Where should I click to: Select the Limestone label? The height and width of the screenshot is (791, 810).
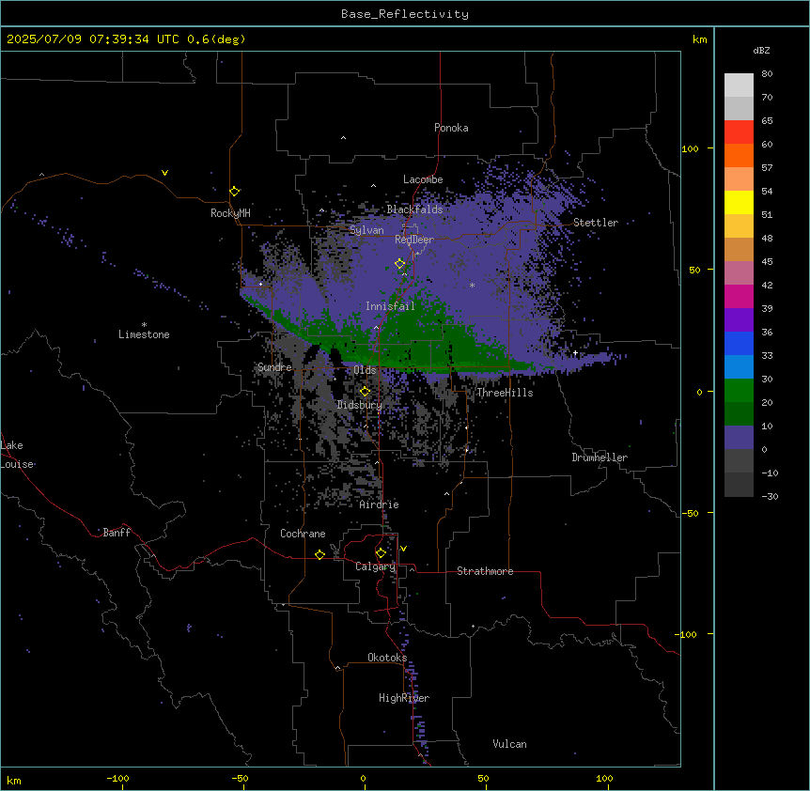144,334
